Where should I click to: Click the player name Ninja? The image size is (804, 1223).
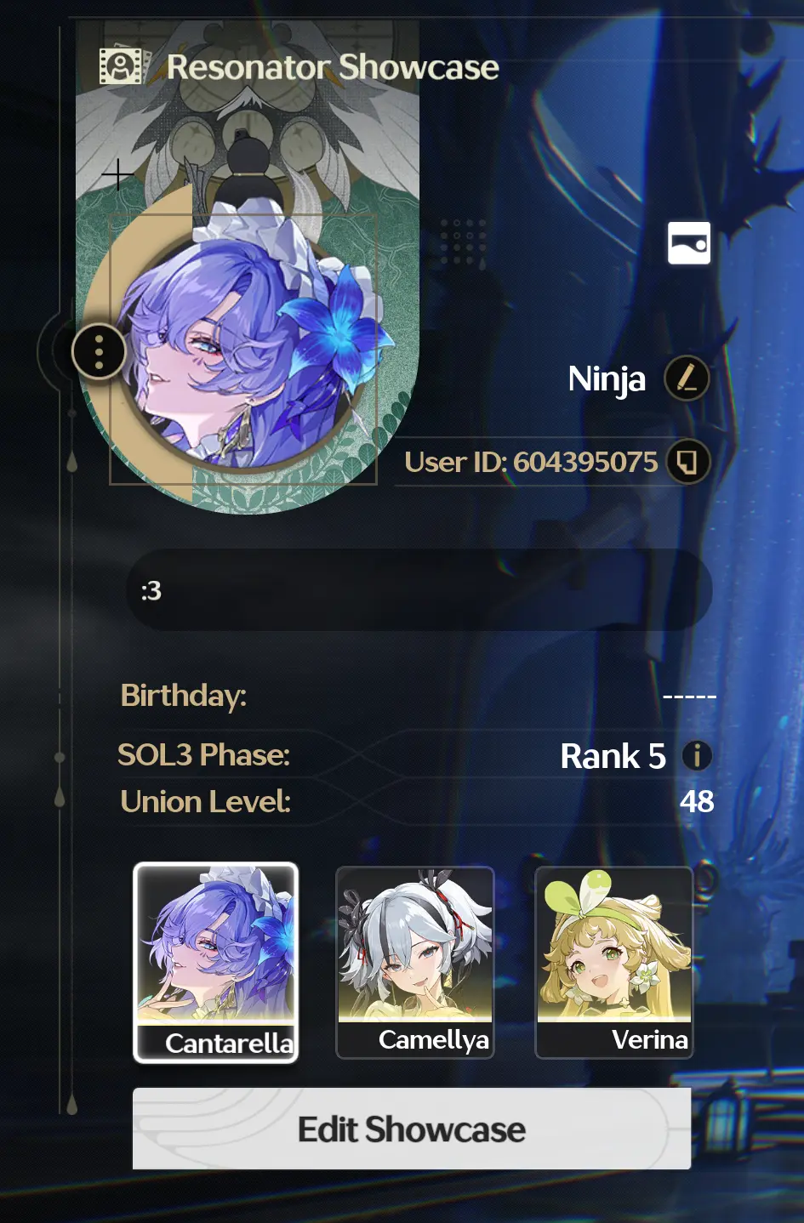pyautogui.click(x=607, y=379)
